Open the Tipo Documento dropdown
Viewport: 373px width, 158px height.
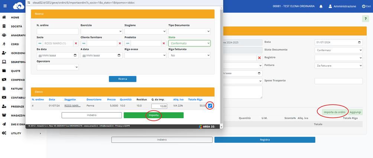pyautogui.click(x=189, y=32)
